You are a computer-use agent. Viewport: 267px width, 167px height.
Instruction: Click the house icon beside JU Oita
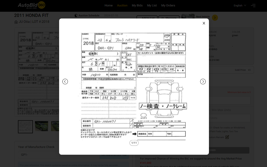coord(16,22)
